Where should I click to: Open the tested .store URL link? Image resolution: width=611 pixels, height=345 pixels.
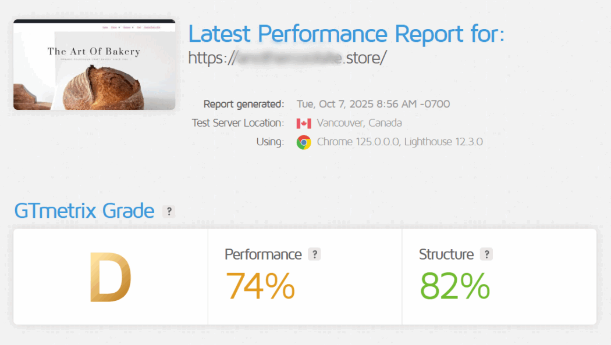click(287, 58)
